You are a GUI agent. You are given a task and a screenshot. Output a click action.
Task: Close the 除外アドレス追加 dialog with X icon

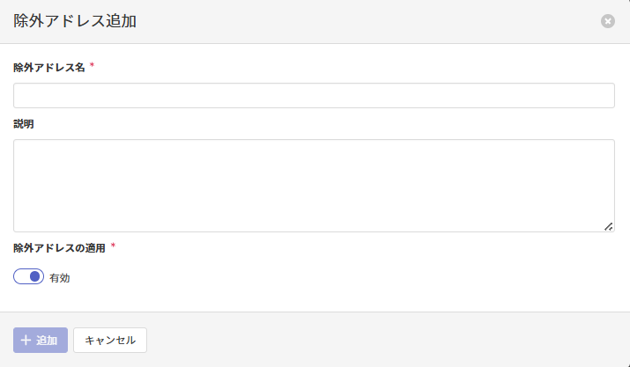pyautogui.click(x=608, y=21)
